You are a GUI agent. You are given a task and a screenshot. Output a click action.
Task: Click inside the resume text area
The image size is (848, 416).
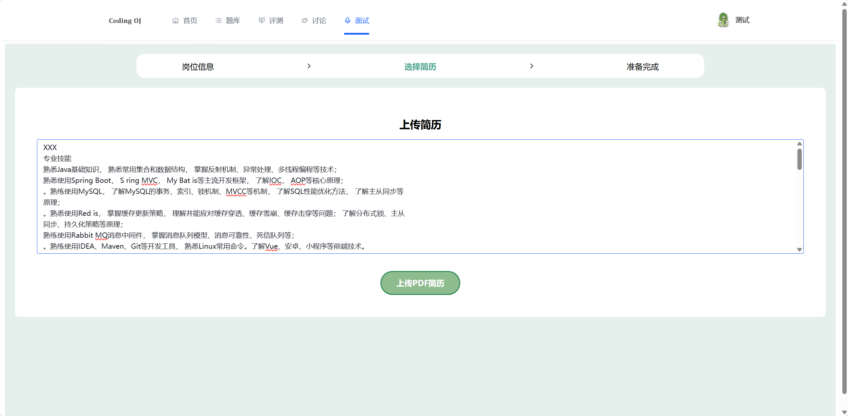(x=420, y=197)
